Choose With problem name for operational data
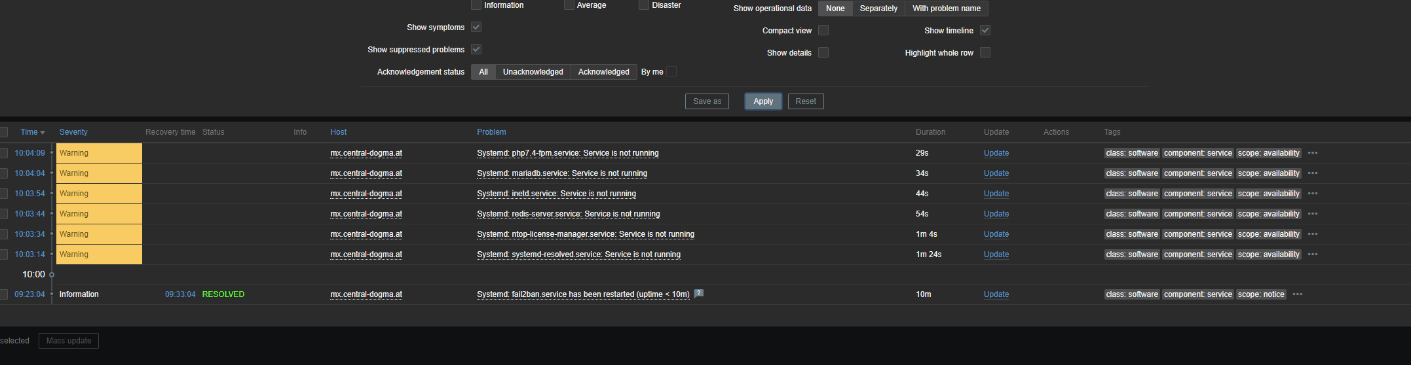Image resolution: width=1411 pixels, height=365 pixels. click(946, 9)
